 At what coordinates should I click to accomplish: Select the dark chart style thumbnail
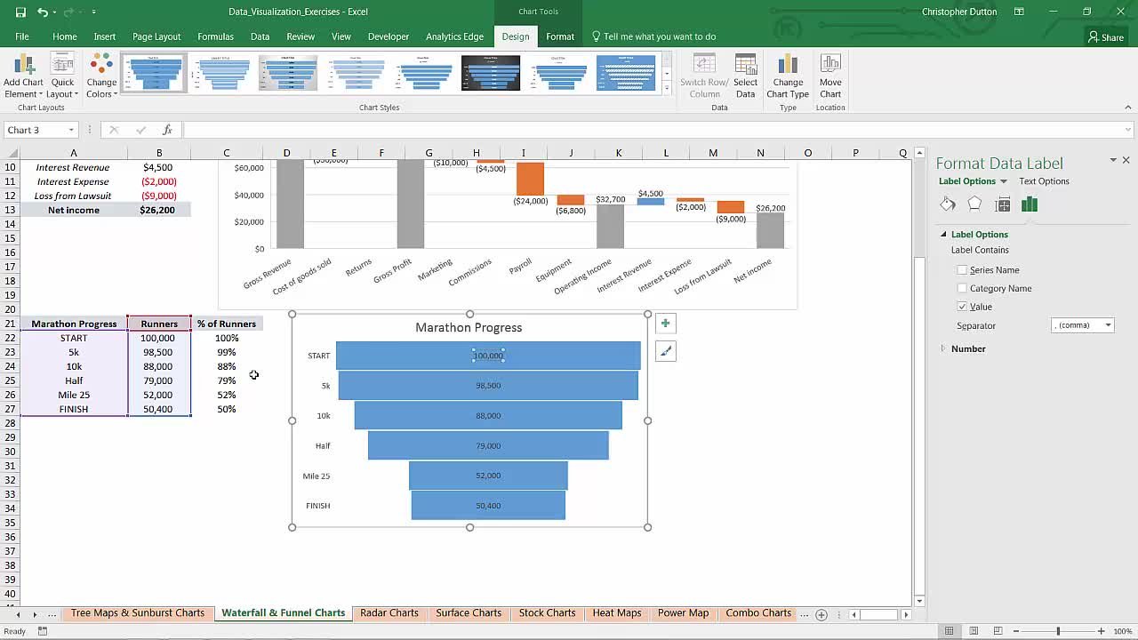point(491,73)
